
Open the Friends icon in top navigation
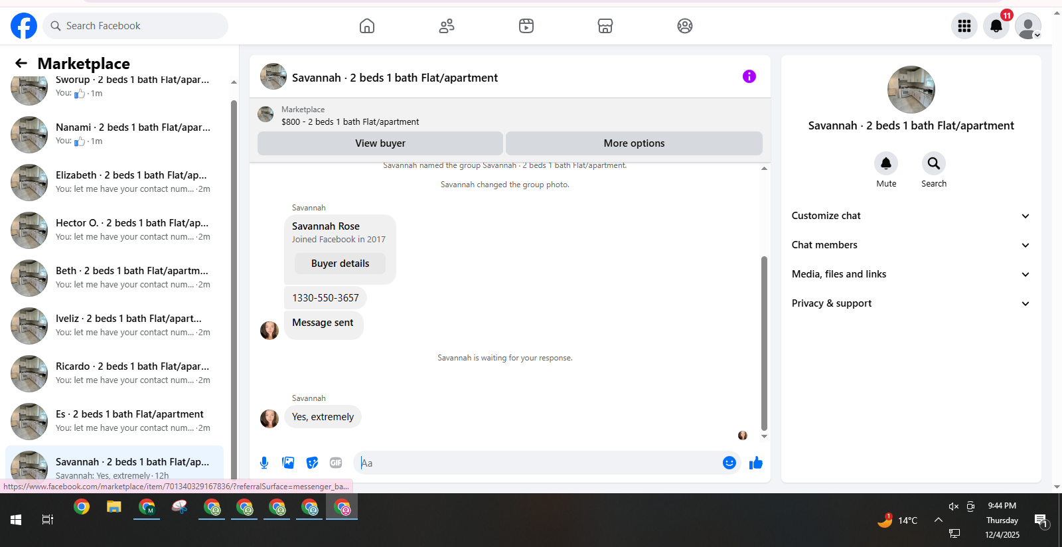coord(447,26)
